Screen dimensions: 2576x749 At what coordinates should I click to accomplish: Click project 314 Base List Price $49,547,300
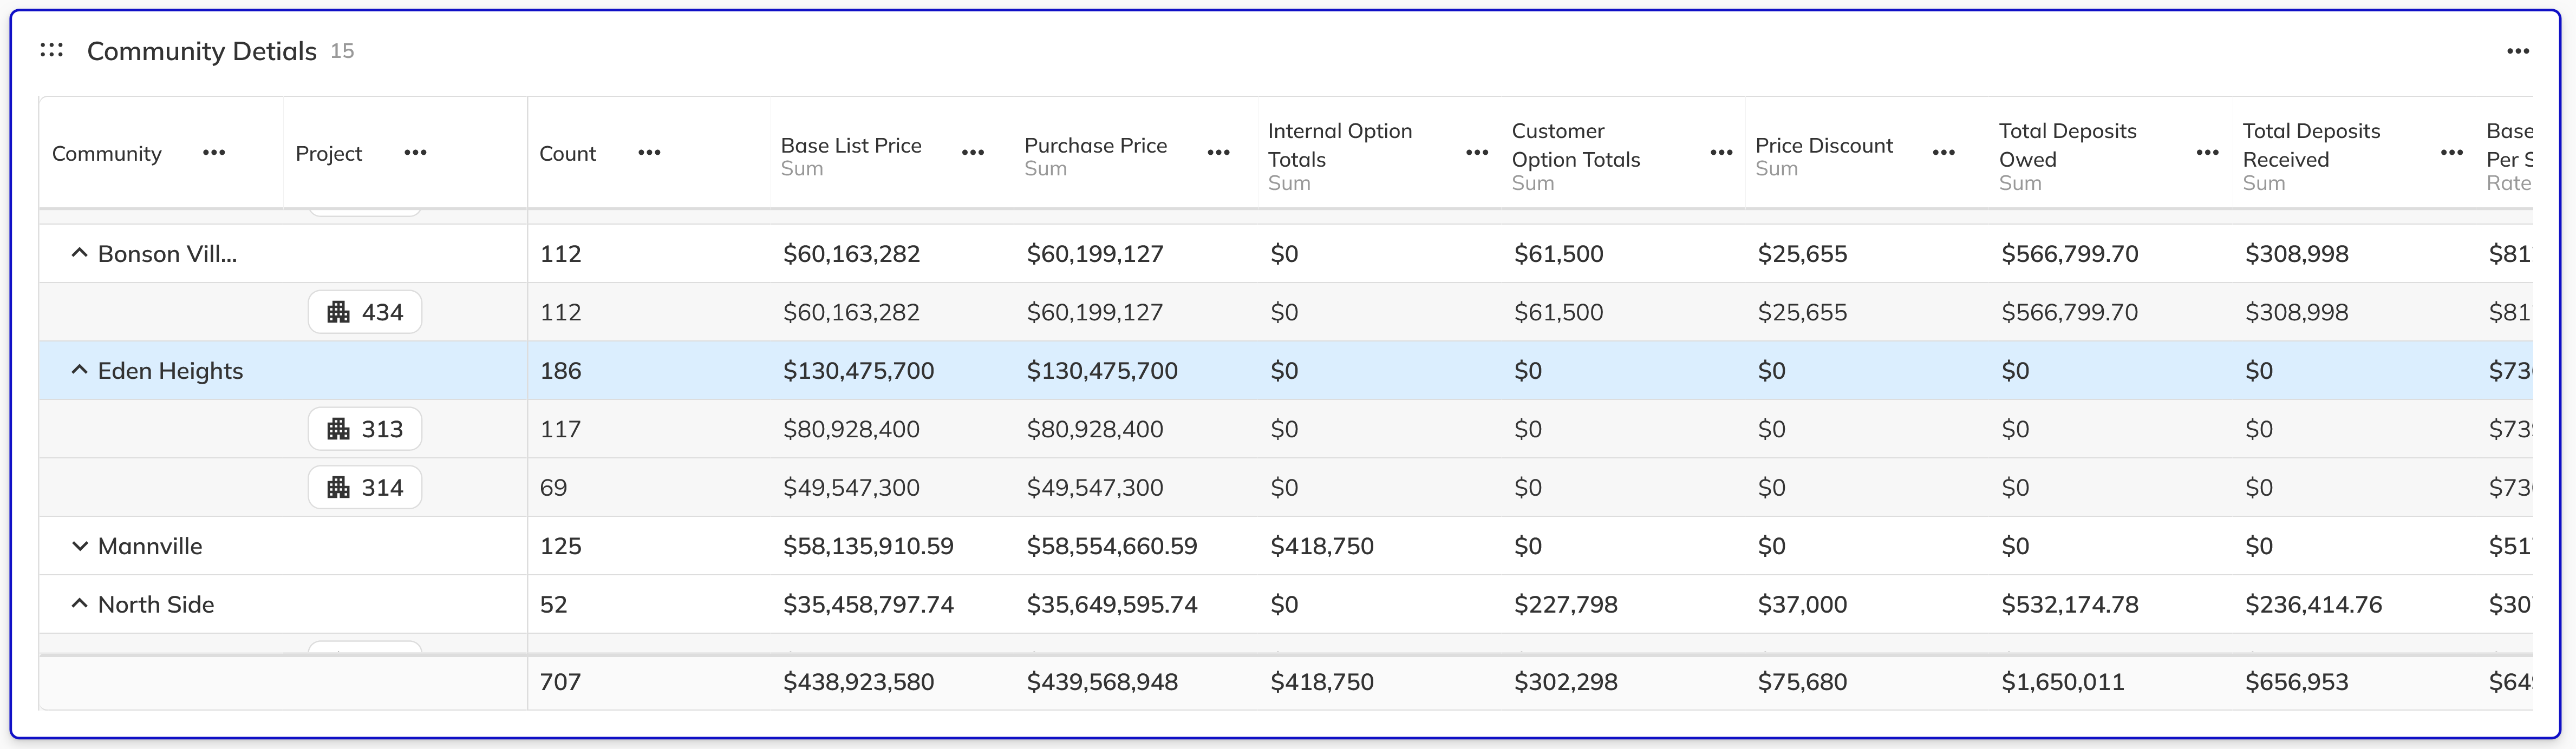click(851, 487)
